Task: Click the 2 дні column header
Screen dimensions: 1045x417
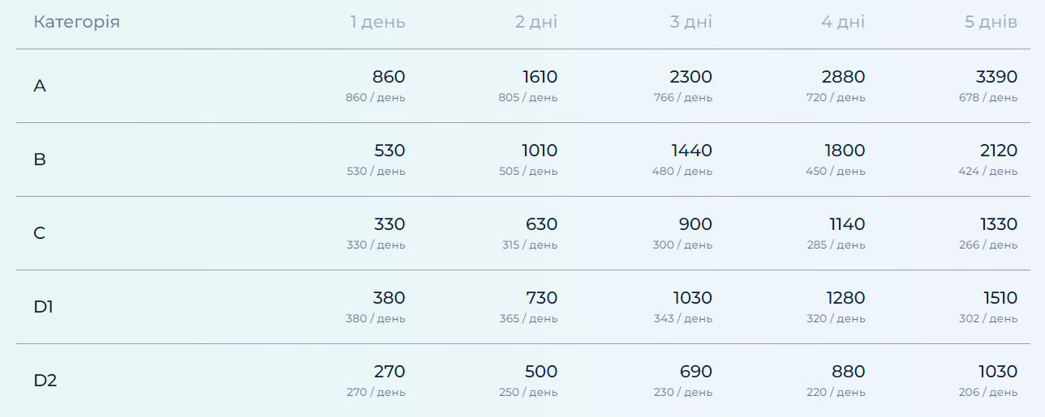Action: click(x=535, y=22)
